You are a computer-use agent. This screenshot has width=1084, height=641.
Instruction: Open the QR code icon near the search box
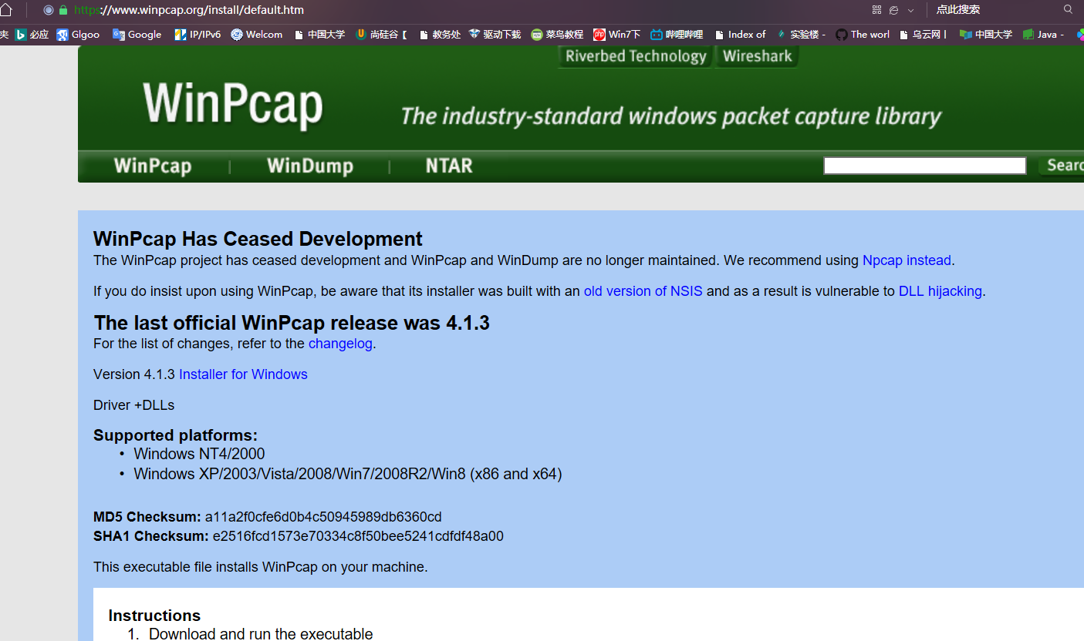875,10
